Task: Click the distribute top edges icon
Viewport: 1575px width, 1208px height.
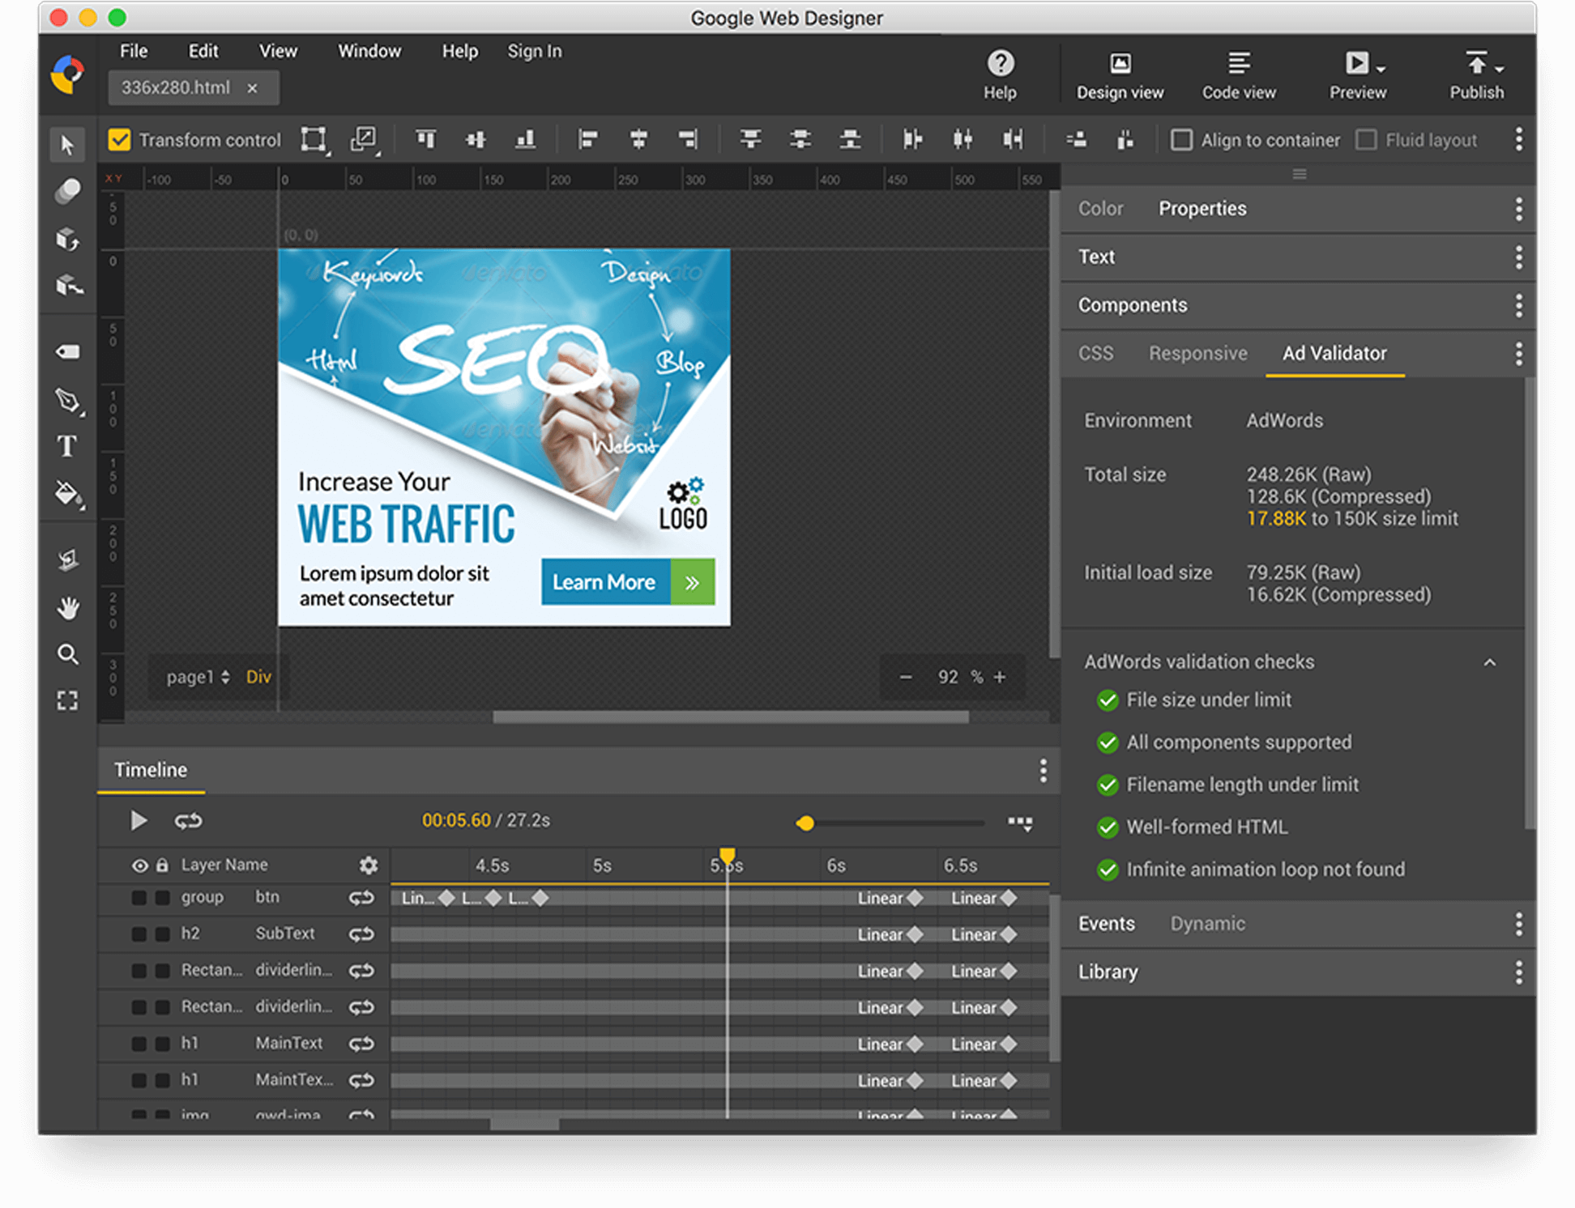Action: click(751, 139)
